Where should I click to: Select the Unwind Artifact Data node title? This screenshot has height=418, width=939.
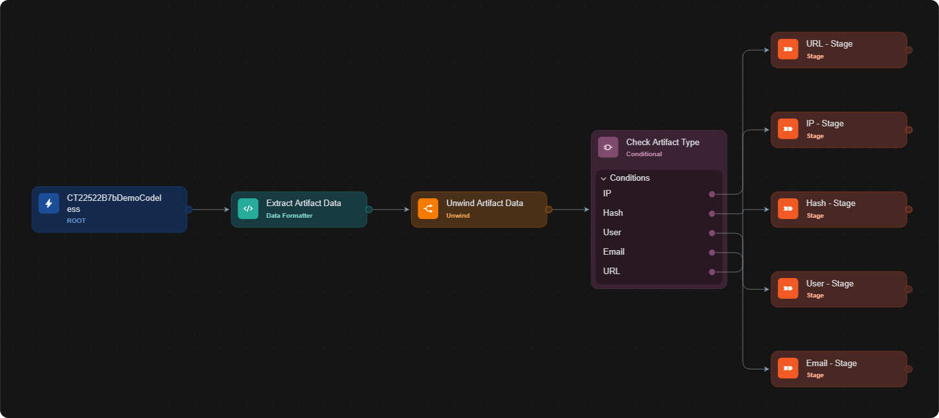tap(484, 203)
